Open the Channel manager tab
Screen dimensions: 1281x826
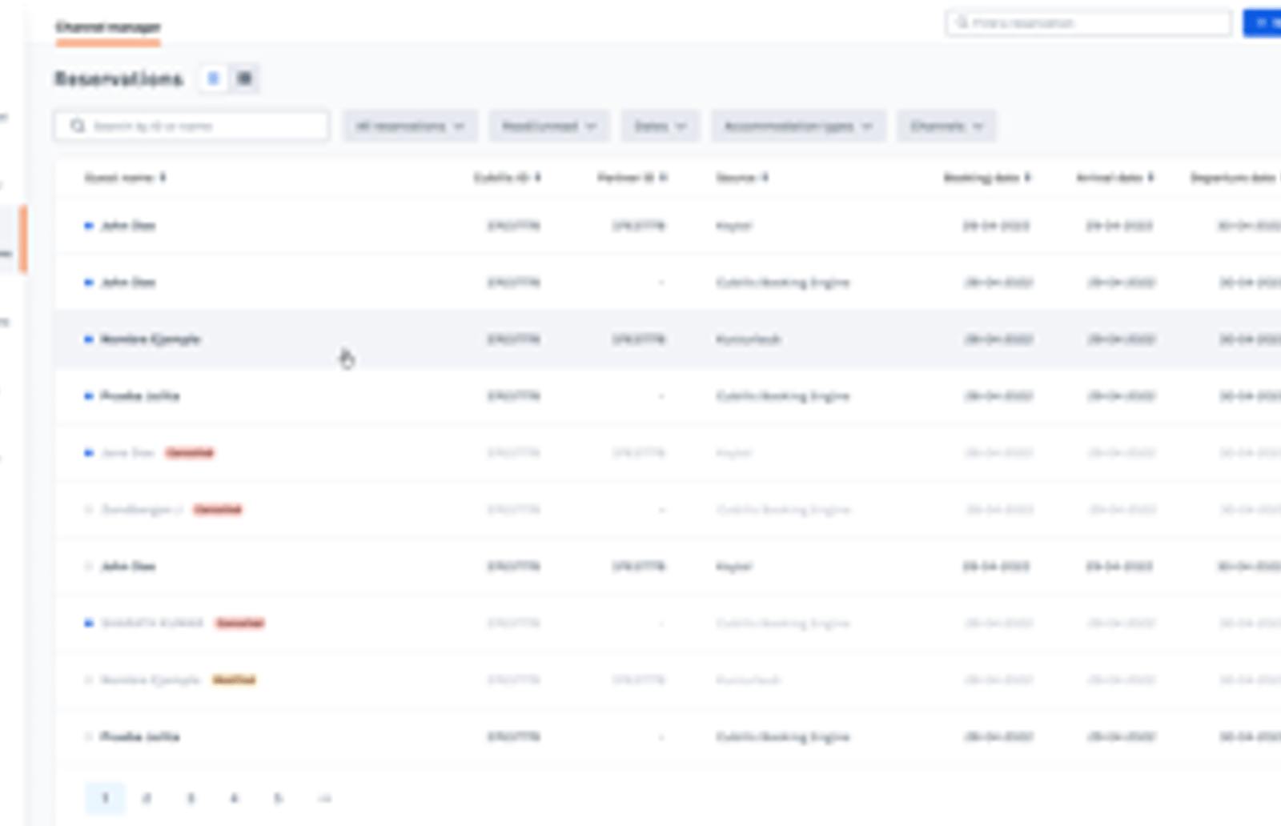click(108, 27)
